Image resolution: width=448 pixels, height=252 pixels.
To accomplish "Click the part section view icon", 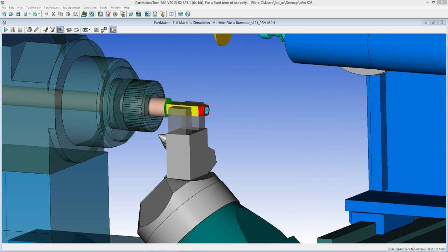I will tap(29, 30).
